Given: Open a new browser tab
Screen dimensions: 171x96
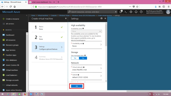Looking at the screenshot, I should coord(58,2).
